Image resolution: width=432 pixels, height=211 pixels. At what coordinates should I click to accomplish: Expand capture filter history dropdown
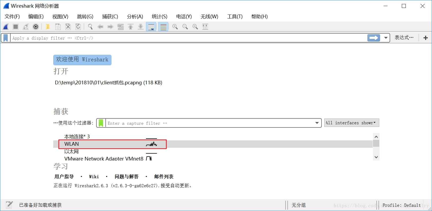coord(317,123)
